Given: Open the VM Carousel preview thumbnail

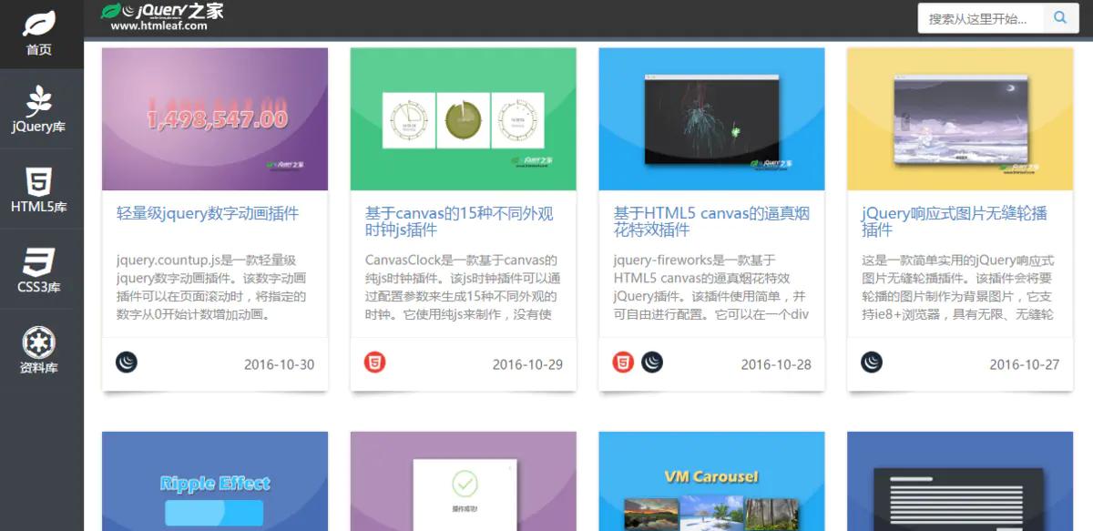Looking at the screenshot, I should pyautogui.click(x=711, y=481).
